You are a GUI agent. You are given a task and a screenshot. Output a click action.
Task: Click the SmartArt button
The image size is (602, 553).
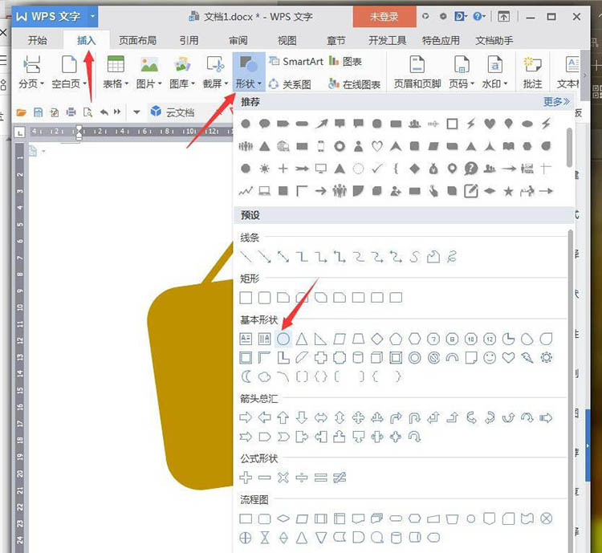(x=296, y=62)
